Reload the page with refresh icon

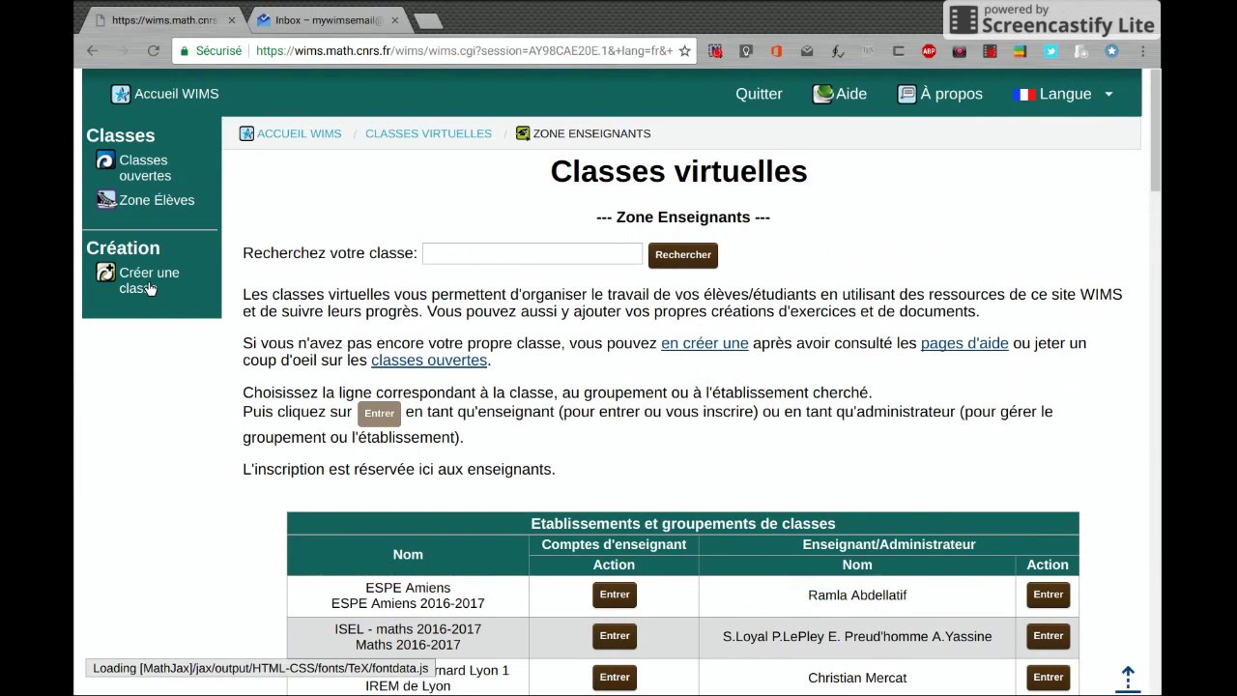153,51
